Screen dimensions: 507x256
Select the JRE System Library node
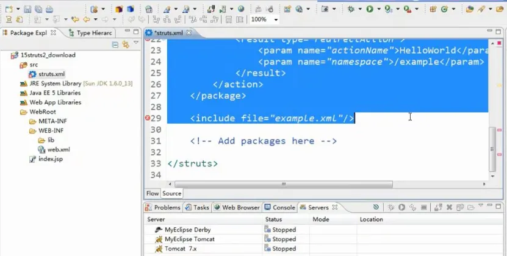click(76, 84)
